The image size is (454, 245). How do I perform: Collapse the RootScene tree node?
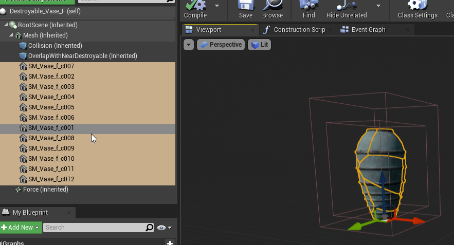point(6,25)
